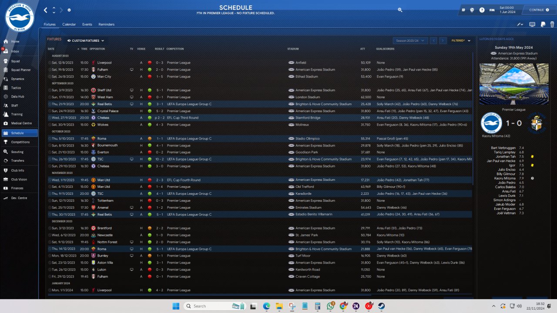Open Club Vision from sidebar
Viewport: 557px width, 313px height.
(20, 180)
